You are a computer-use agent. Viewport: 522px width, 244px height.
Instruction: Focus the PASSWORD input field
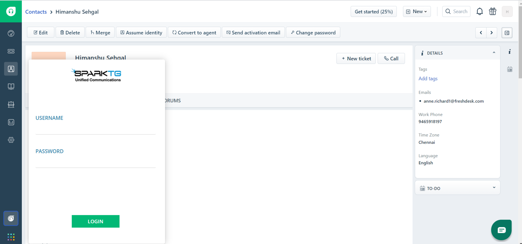click(96, 162)
